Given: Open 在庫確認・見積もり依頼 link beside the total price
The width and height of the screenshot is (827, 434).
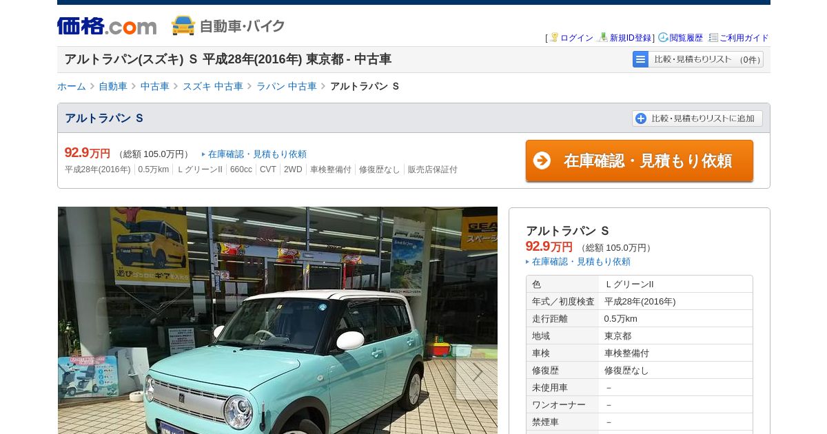Looking at the screenshot, I should pos(257,154).
